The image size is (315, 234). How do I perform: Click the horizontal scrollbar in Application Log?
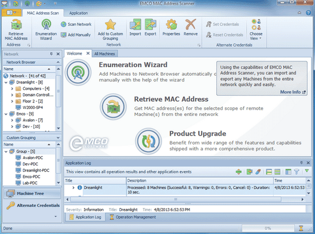pyautogui.click(x=176, y=199)
